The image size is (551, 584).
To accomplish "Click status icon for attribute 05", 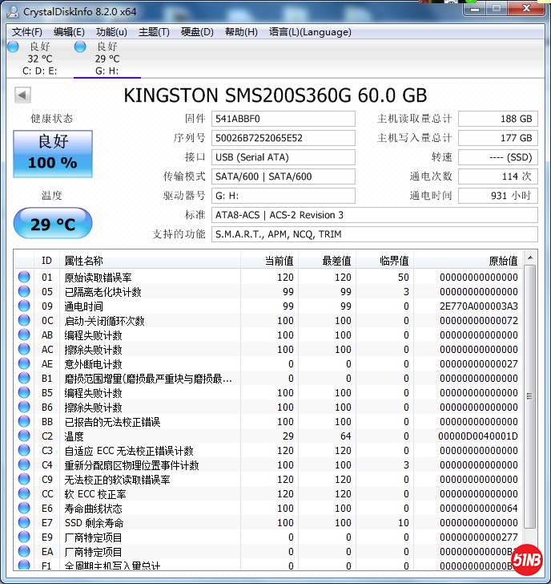I will click(24, 291).
